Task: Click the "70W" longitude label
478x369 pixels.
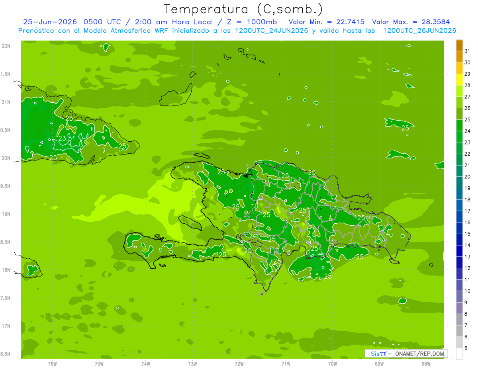Action: click(x=333, y=363)
